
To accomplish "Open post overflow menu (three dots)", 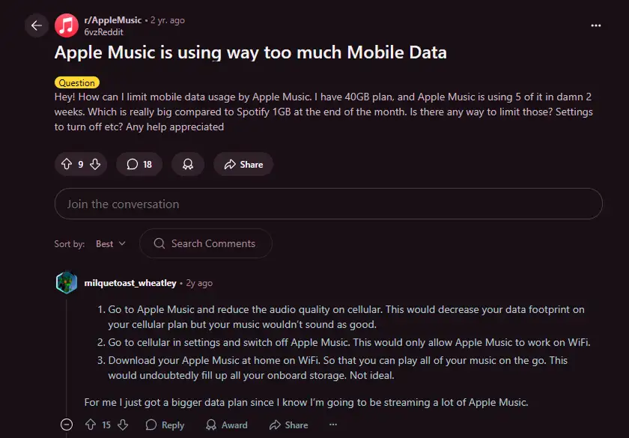I will [x=596, y=25].
